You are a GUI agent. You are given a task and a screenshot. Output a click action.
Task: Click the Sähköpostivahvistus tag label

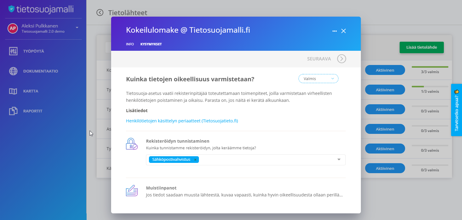click(171, 159)
